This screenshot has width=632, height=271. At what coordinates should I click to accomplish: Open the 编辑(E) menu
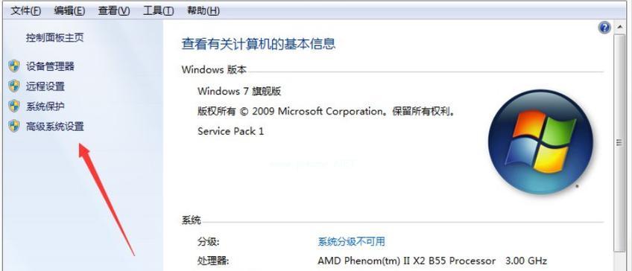[x=69, y=11]
